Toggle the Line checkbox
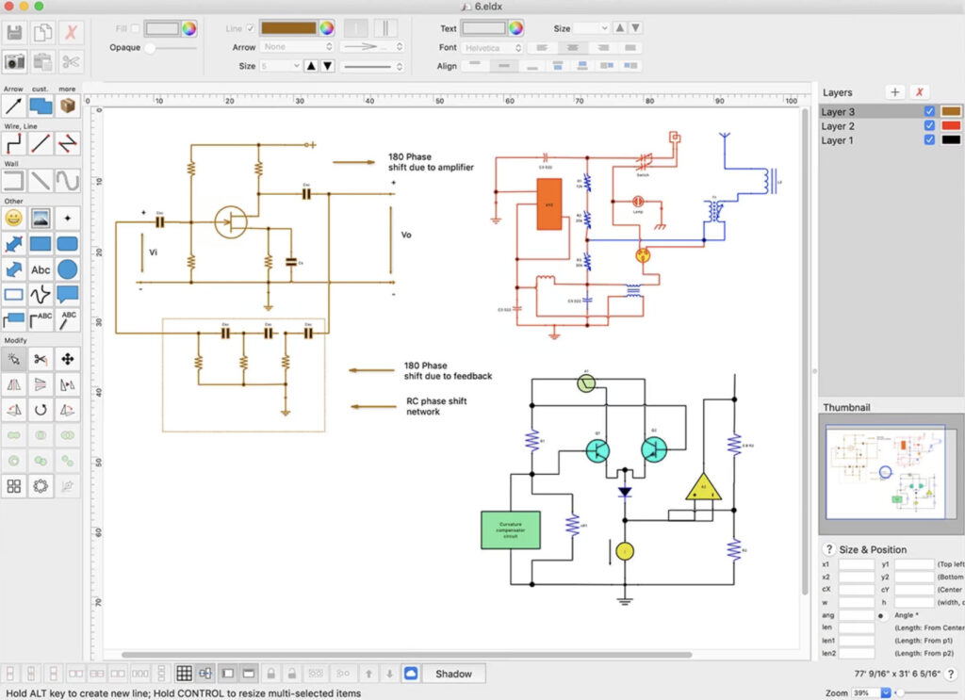 tap(251, 28)
